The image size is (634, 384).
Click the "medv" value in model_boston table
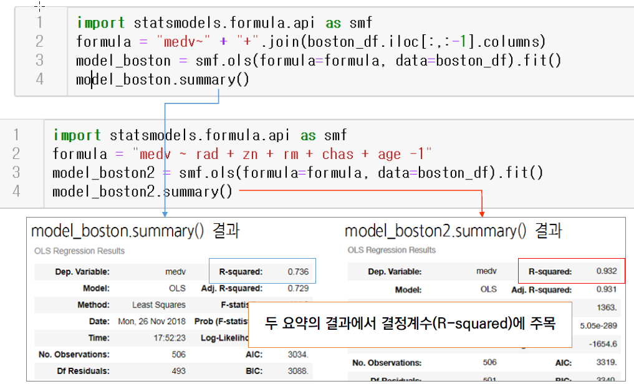pos(175,272)
